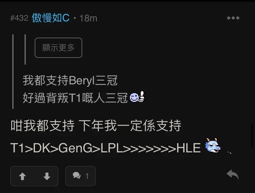255x193 pixels.
Task: Click the inner nested quote vertical bar
Action: pyautogui.click(x=25, y=49)
